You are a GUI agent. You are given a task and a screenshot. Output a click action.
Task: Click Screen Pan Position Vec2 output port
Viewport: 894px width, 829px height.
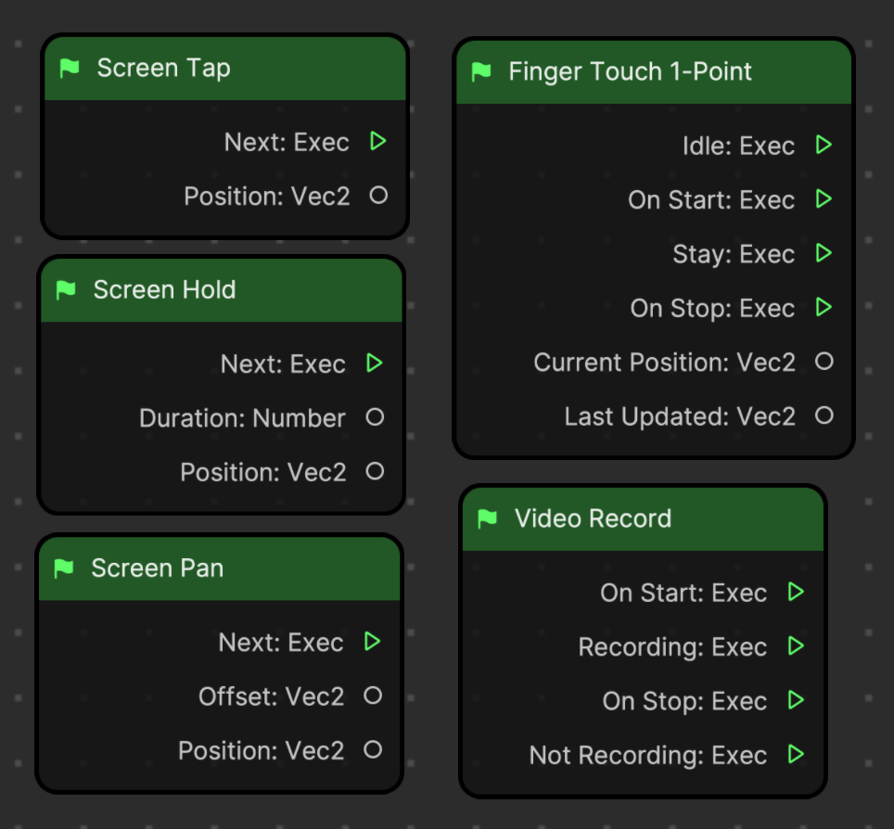pos(372,750)
